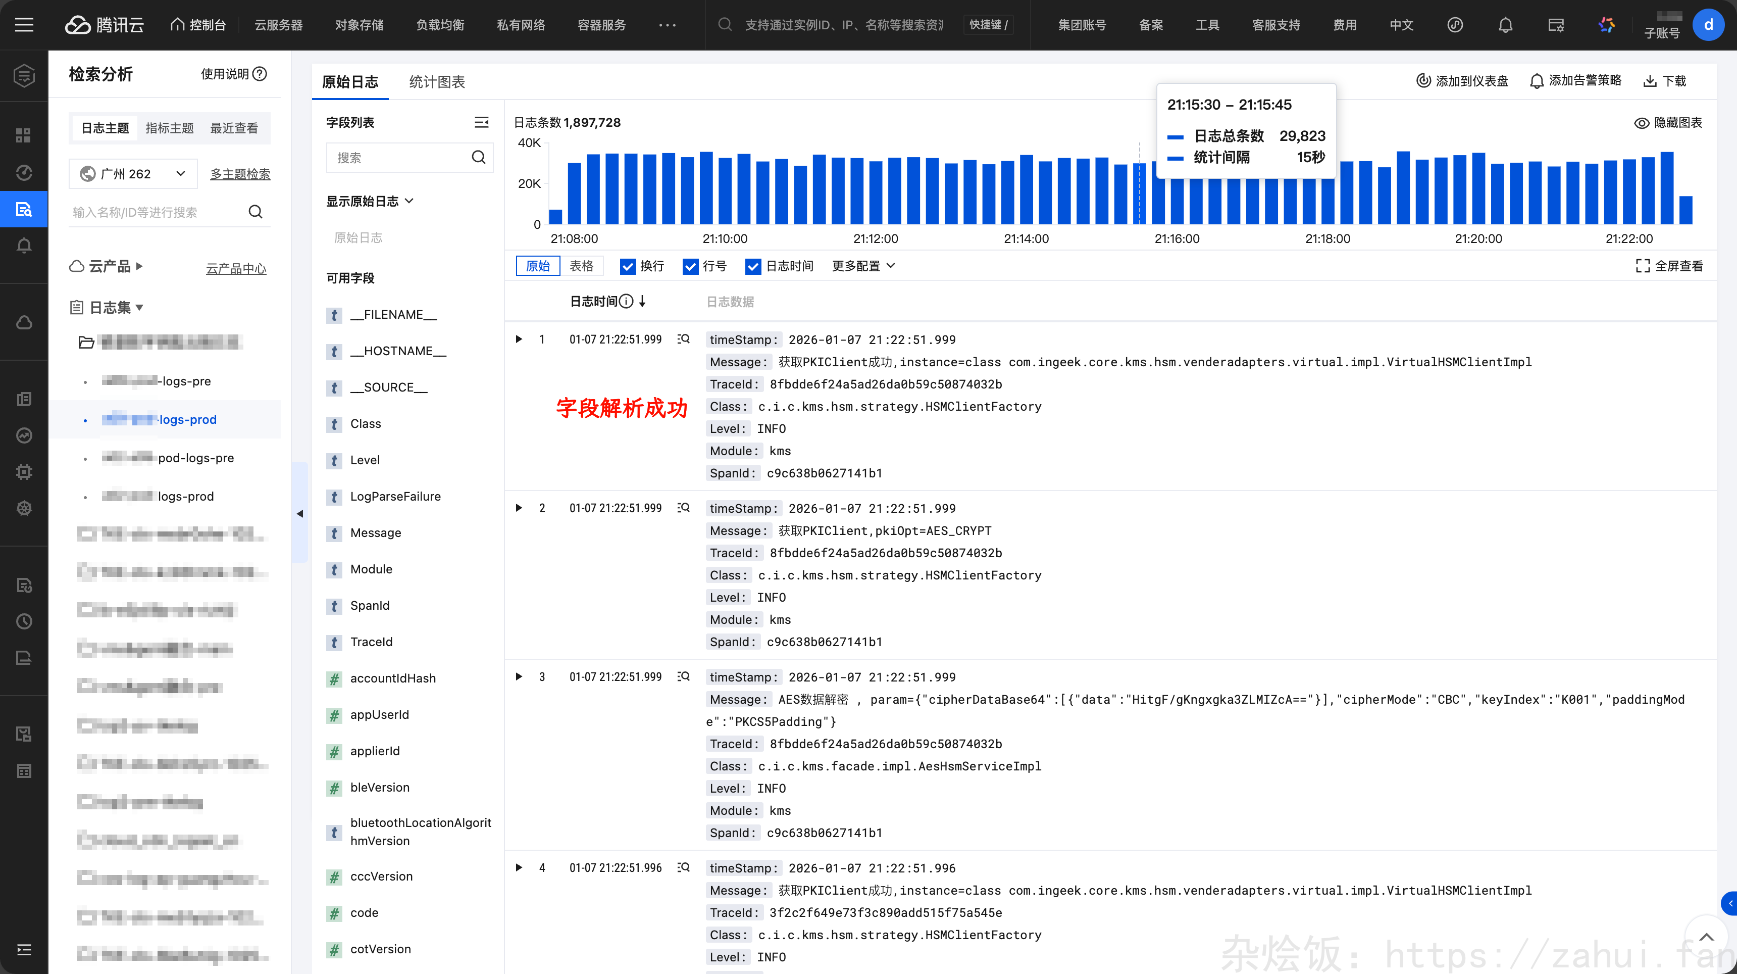Uncheck the 换行 checkbox
1737x974 pixels.
(627, 266)
